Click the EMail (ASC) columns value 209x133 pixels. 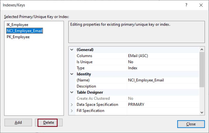point(138,56)
